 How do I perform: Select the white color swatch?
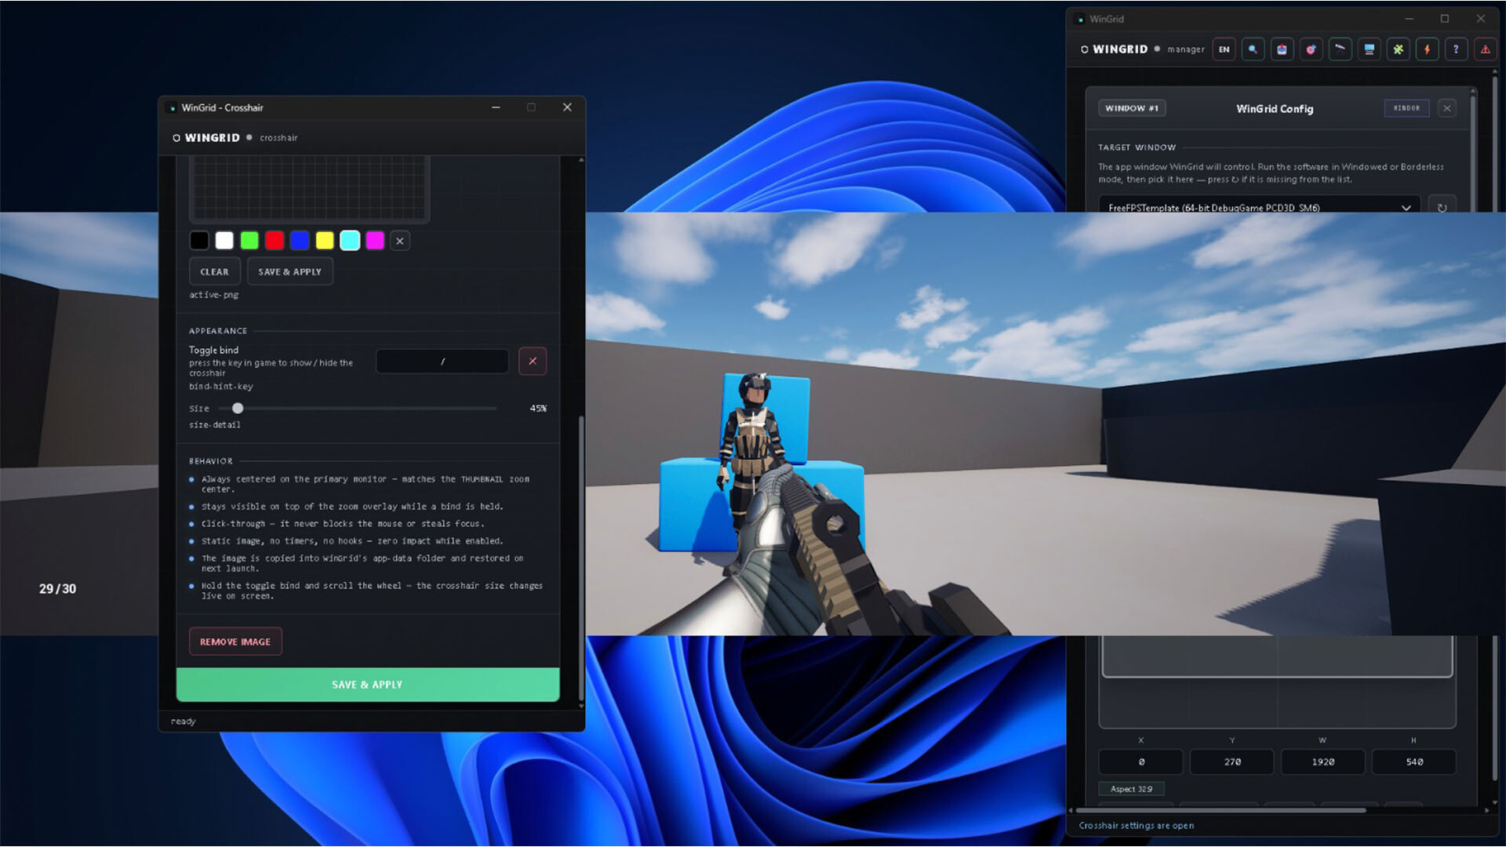point(224,241)
